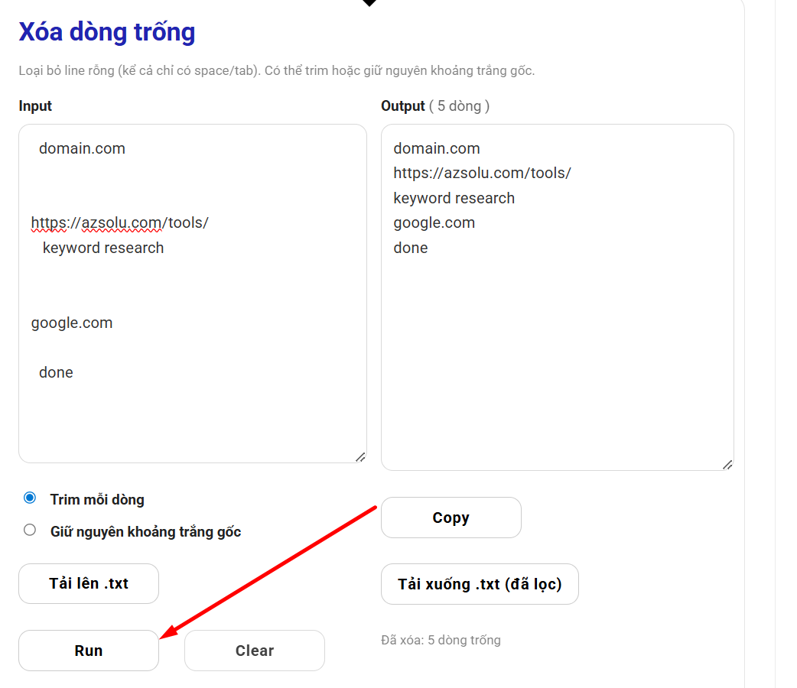Click the "google.com" line in Input
The width and height of the screenshot is (797, 688).
coord(72,323)
